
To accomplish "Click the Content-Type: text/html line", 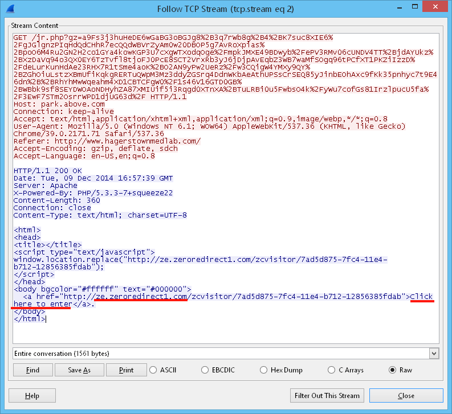I will tap(100, 215).
